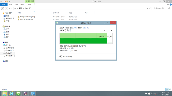
Task: Go up one folder level
Action: [x=12, y=8]
